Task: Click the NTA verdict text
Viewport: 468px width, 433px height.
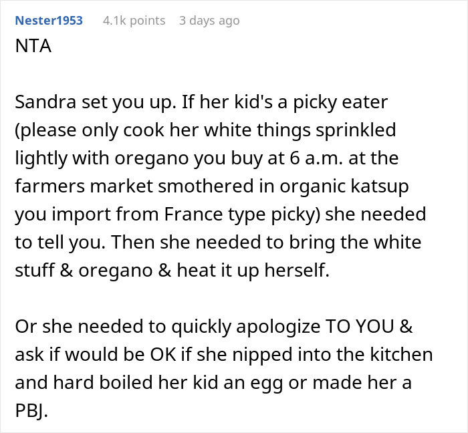Action: [x=33, y=46]
